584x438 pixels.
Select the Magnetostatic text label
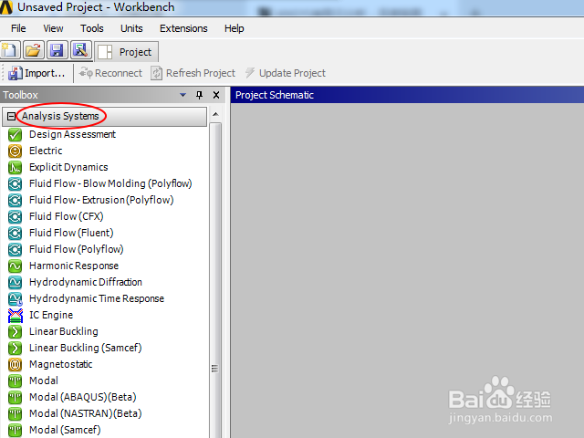click(61, 364)
